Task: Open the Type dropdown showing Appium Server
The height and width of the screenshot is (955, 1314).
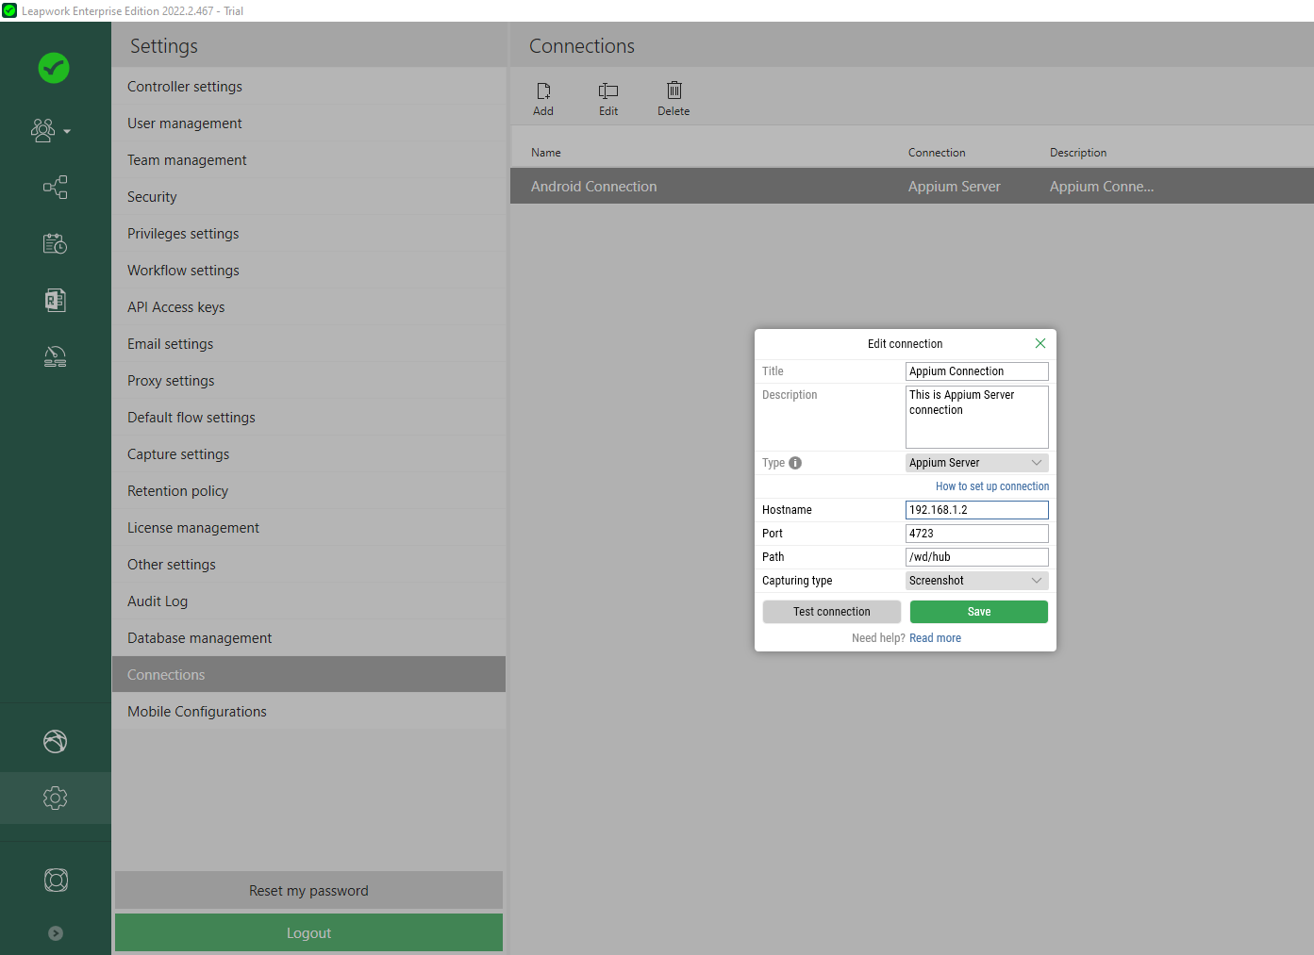Action: point(976,462)
